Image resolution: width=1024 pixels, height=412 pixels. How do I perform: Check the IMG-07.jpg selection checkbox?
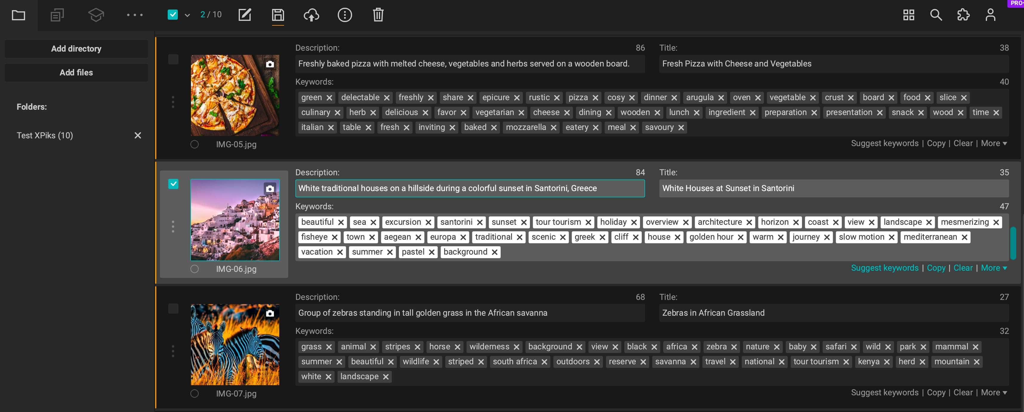[x=173, y=309]
